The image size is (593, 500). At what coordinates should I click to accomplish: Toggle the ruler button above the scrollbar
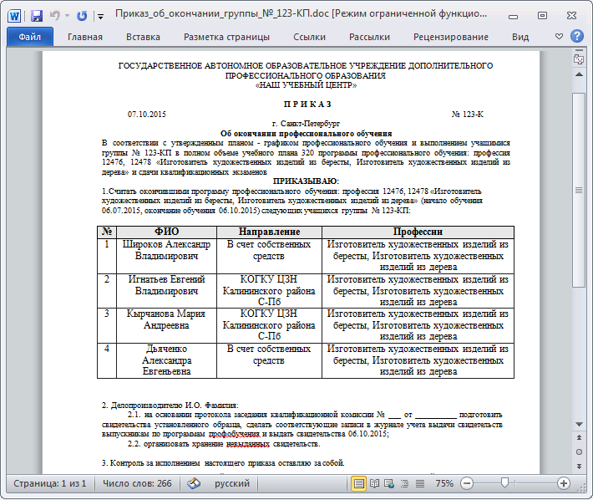[x=578, y=59]
